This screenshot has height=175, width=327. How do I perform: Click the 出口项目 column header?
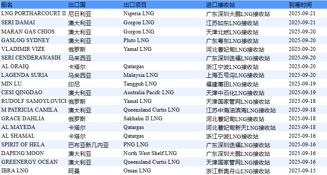[135, 5]
